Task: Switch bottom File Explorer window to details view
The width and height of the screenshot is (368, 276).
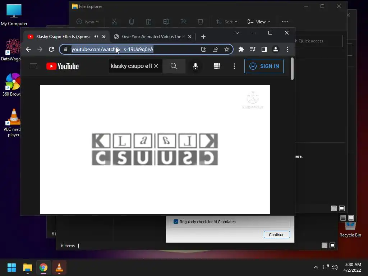Action: (x=325, y=245)
